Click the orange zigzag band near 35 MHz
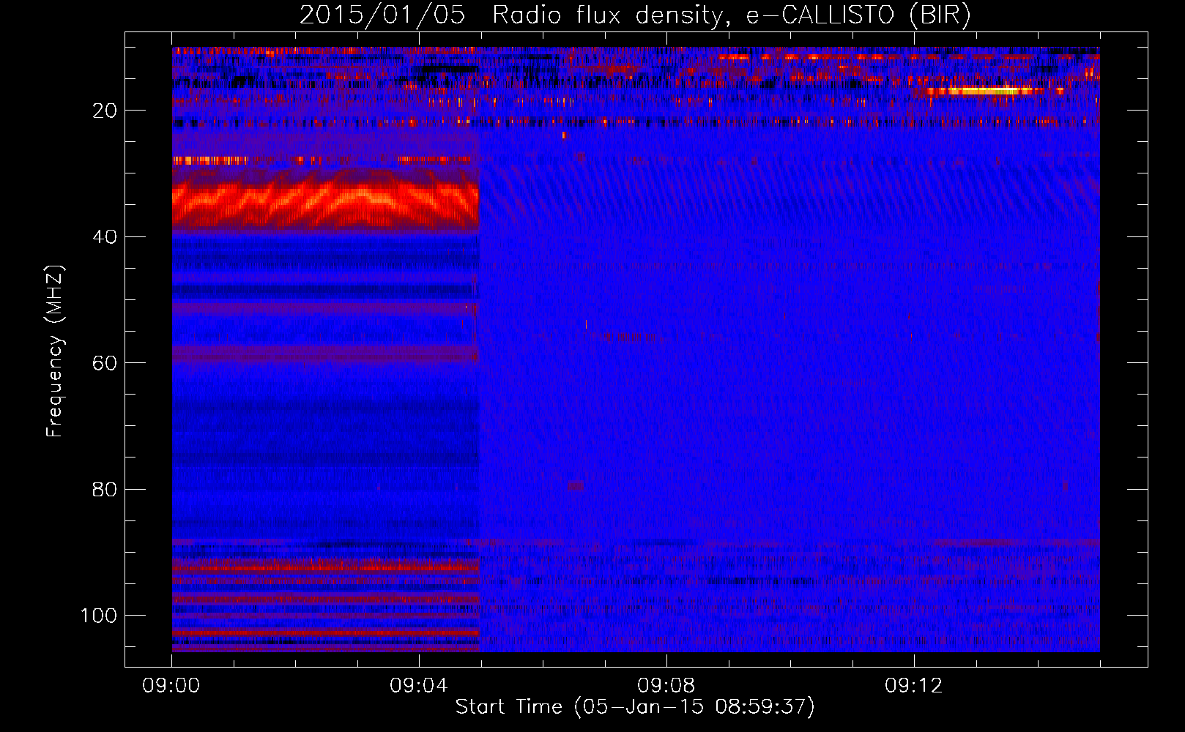Image resolution: width=1185 pixels, height=732 pixels. [x=325, y=200]
